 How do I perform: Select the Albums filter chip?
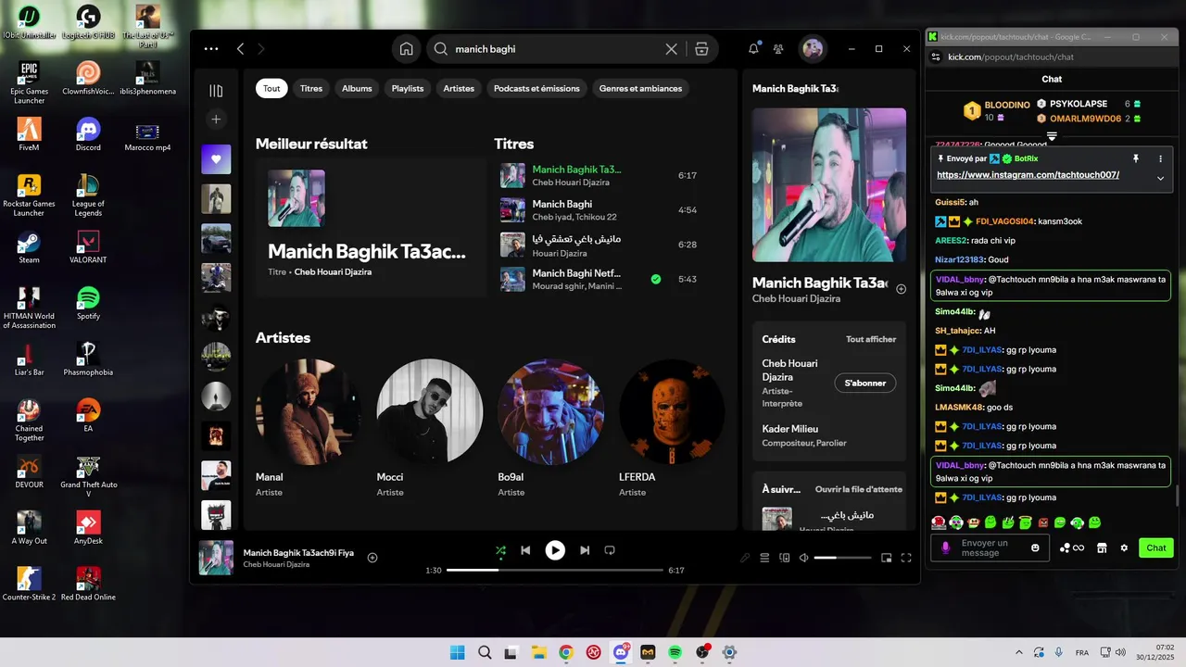point(357,89)
